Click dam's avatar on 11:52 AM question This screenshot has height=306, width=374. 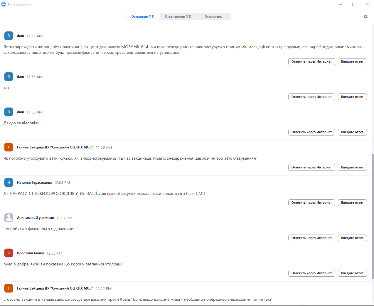coord(9,36)
